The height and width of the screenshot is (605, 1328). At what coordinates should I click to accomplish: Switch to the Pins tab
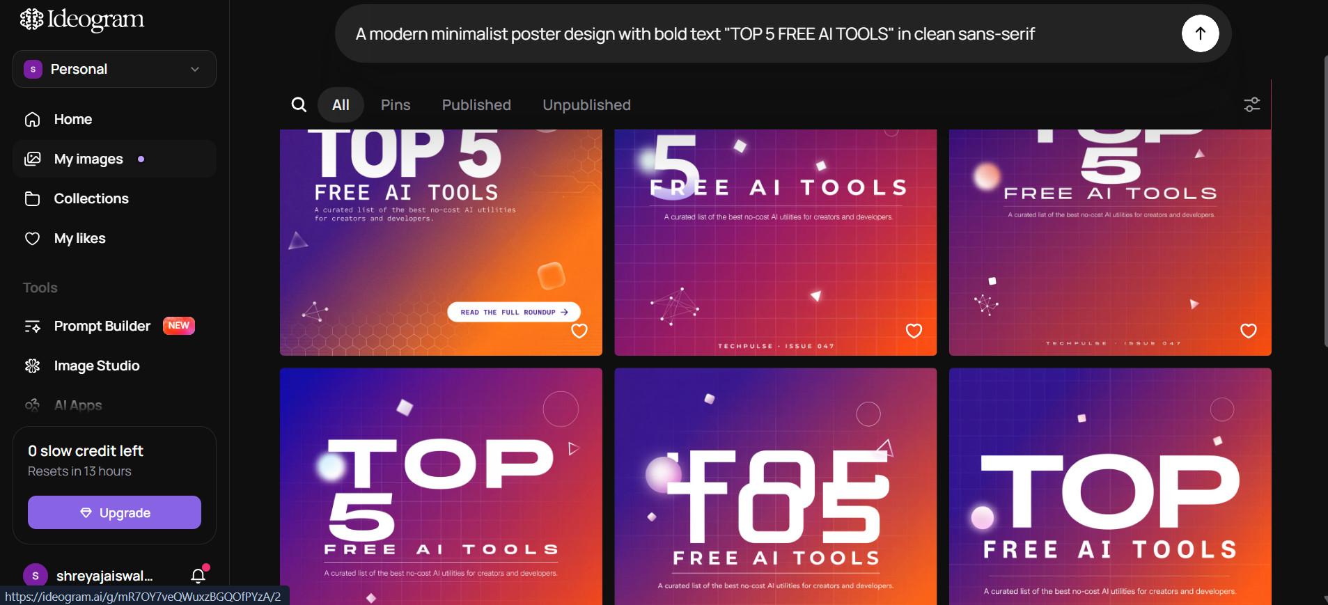pyautogui.click(x=396, y=104)
